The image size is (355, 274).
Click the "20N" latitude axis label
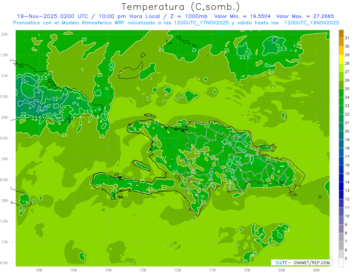[5, 117]
